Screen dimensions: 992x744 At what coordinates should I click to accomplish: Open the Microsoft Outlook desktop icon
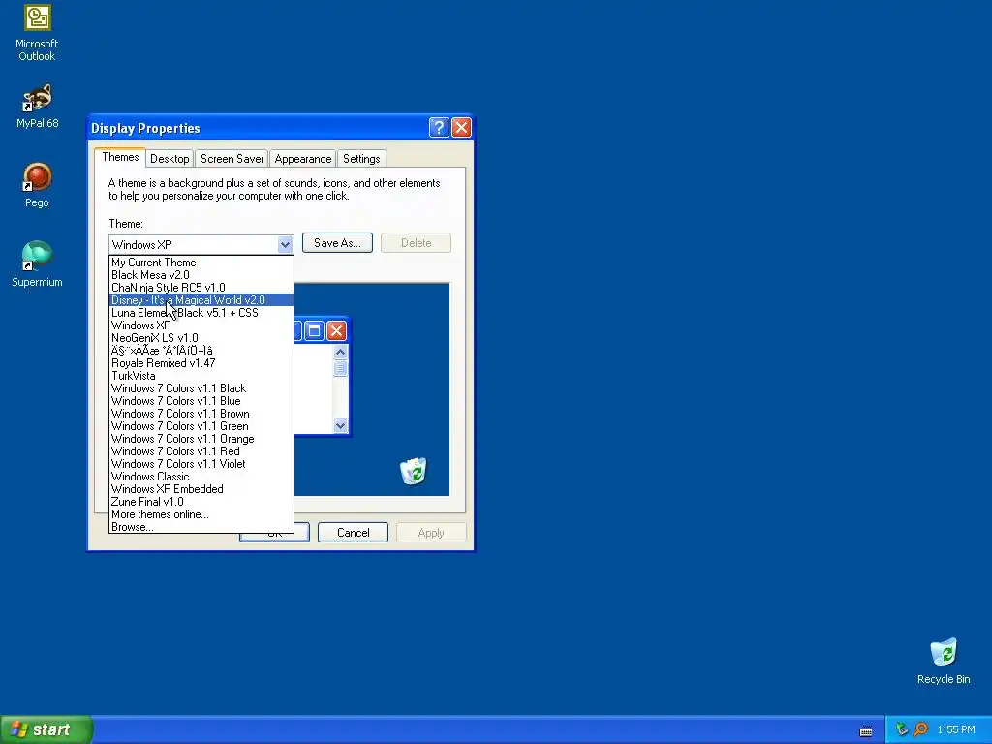pos(37,34)
